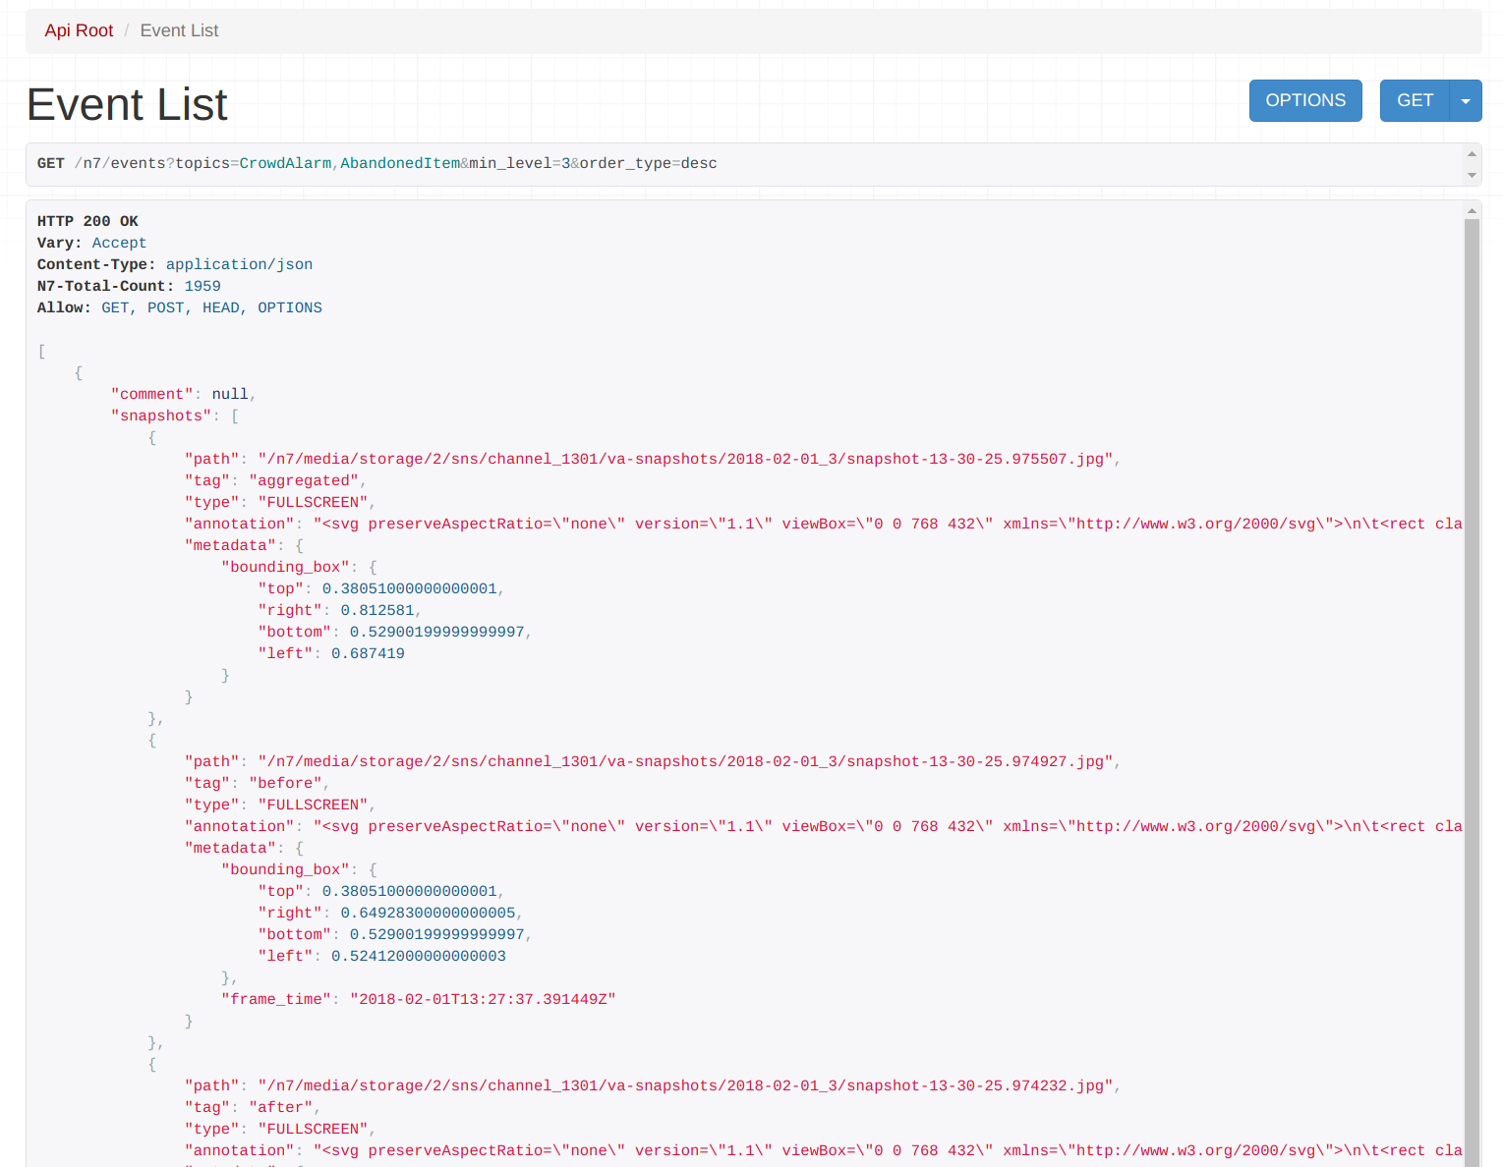
Task: Select the frame_time value 2018-02-01T13:27:37.391449Z
Action: [483, 999]
